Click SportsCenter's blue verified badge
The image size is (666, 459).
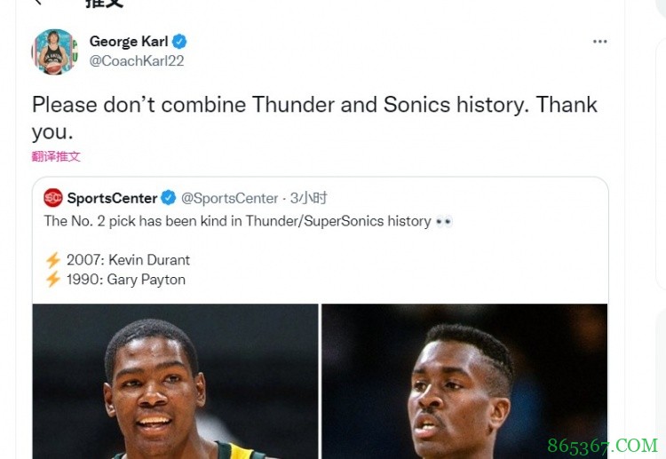click(169, 198)
